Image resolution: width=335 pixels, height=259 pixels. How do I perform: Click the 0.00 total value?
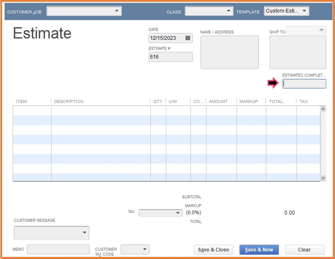point(289,213)
